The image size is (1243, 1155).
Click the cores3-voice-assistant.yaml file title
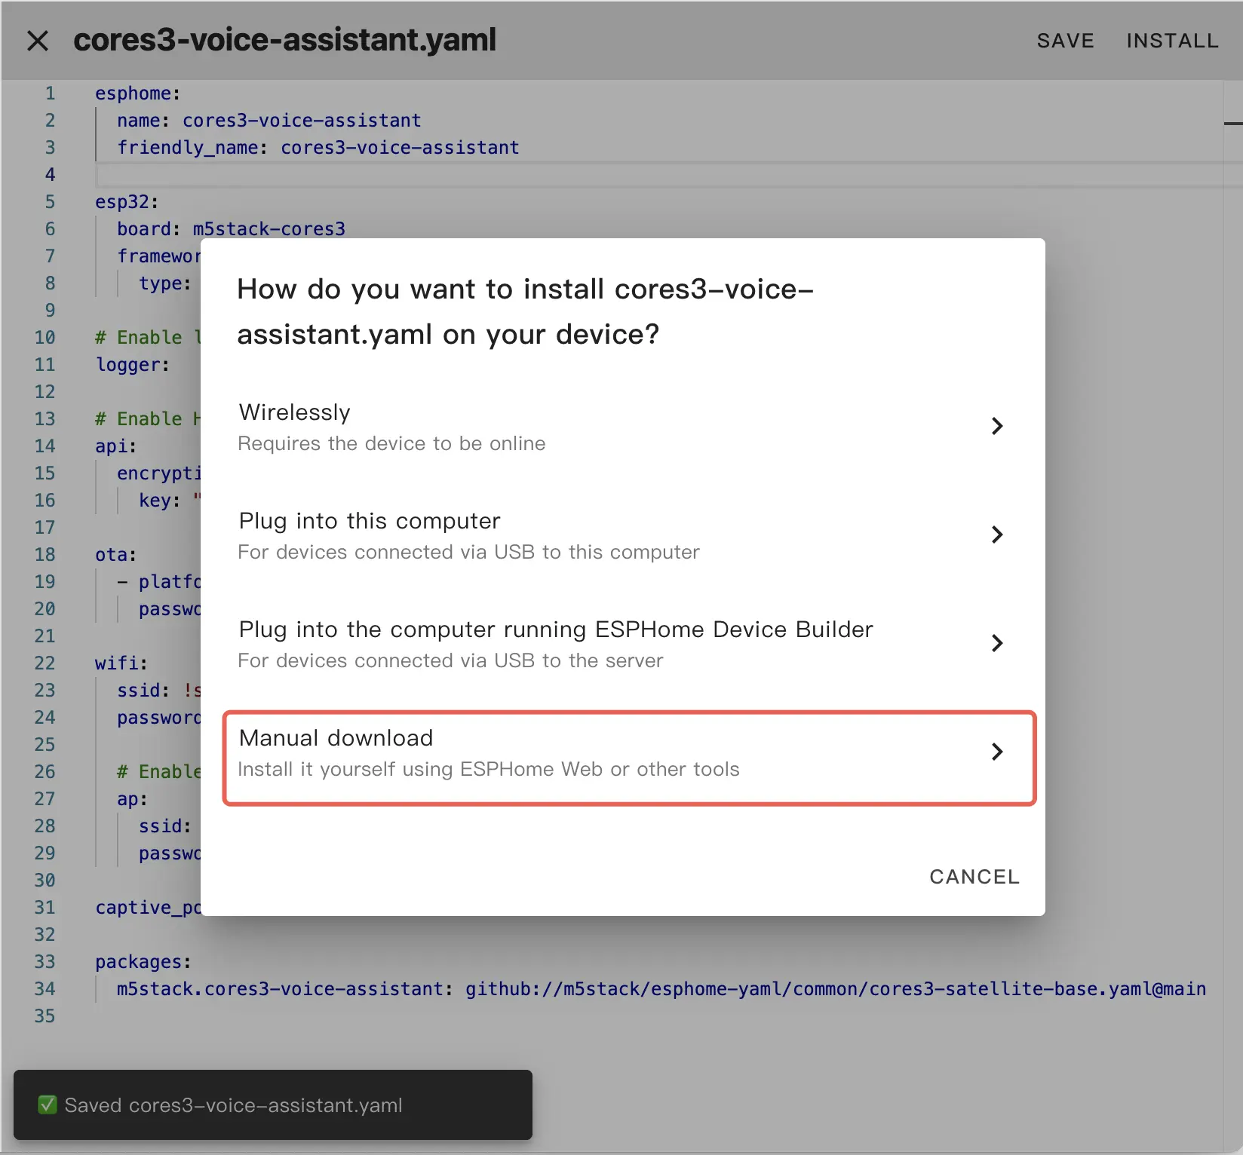[284, 41]
